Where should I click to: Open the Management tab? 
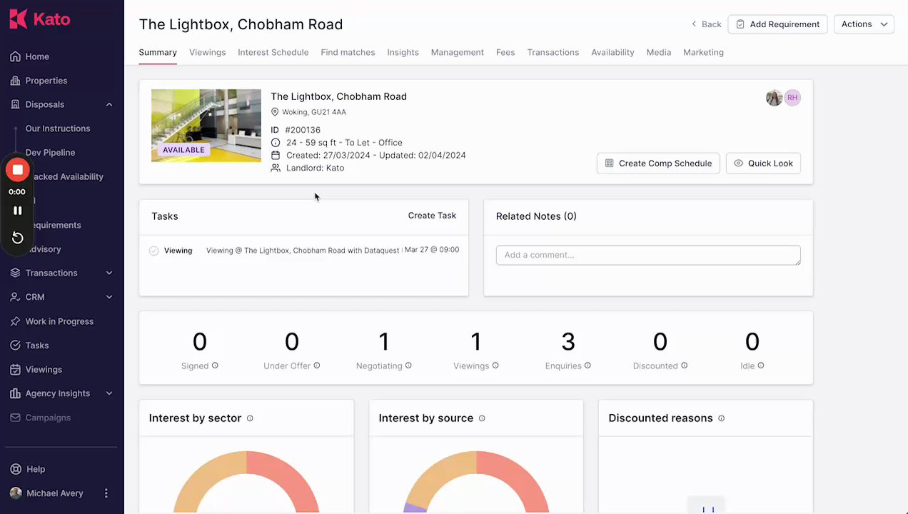[458, 52]
